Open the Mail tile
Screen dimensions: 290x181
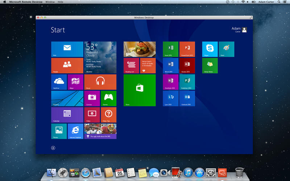click(x=67, y=49)
